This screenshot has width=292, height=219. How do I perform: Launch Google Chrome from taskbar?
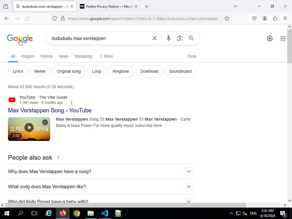coord(76,213)
